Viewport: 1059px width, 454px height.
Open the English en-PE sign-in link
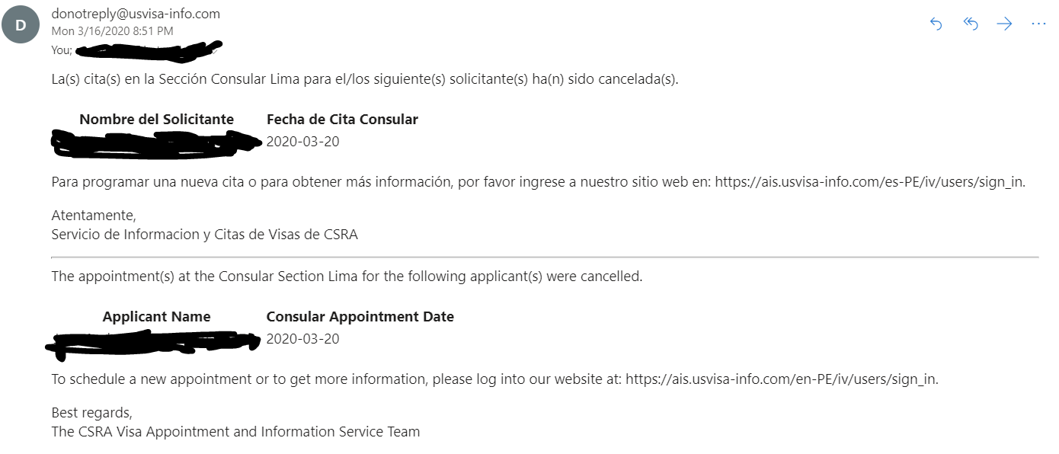pos(782,379)
